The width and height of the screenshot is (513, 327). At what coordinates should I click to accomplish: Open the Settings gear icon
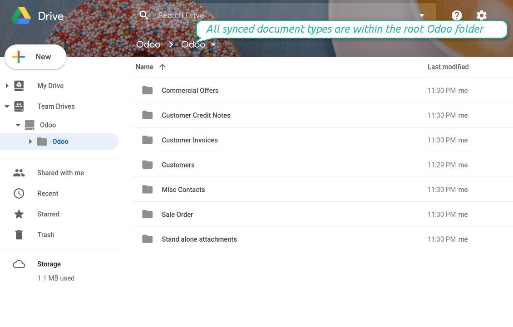[481, 15]
